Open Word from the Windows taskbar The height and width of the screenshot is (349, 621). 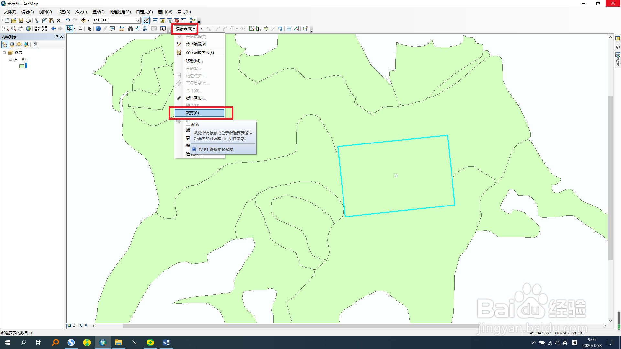[166, 343]
